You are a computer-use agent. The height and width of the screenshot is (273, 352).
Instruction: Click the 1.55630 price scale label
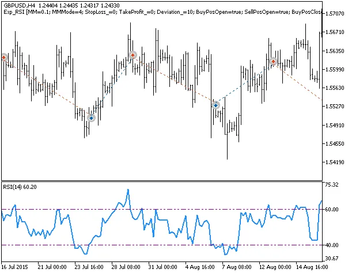(335, 88)
